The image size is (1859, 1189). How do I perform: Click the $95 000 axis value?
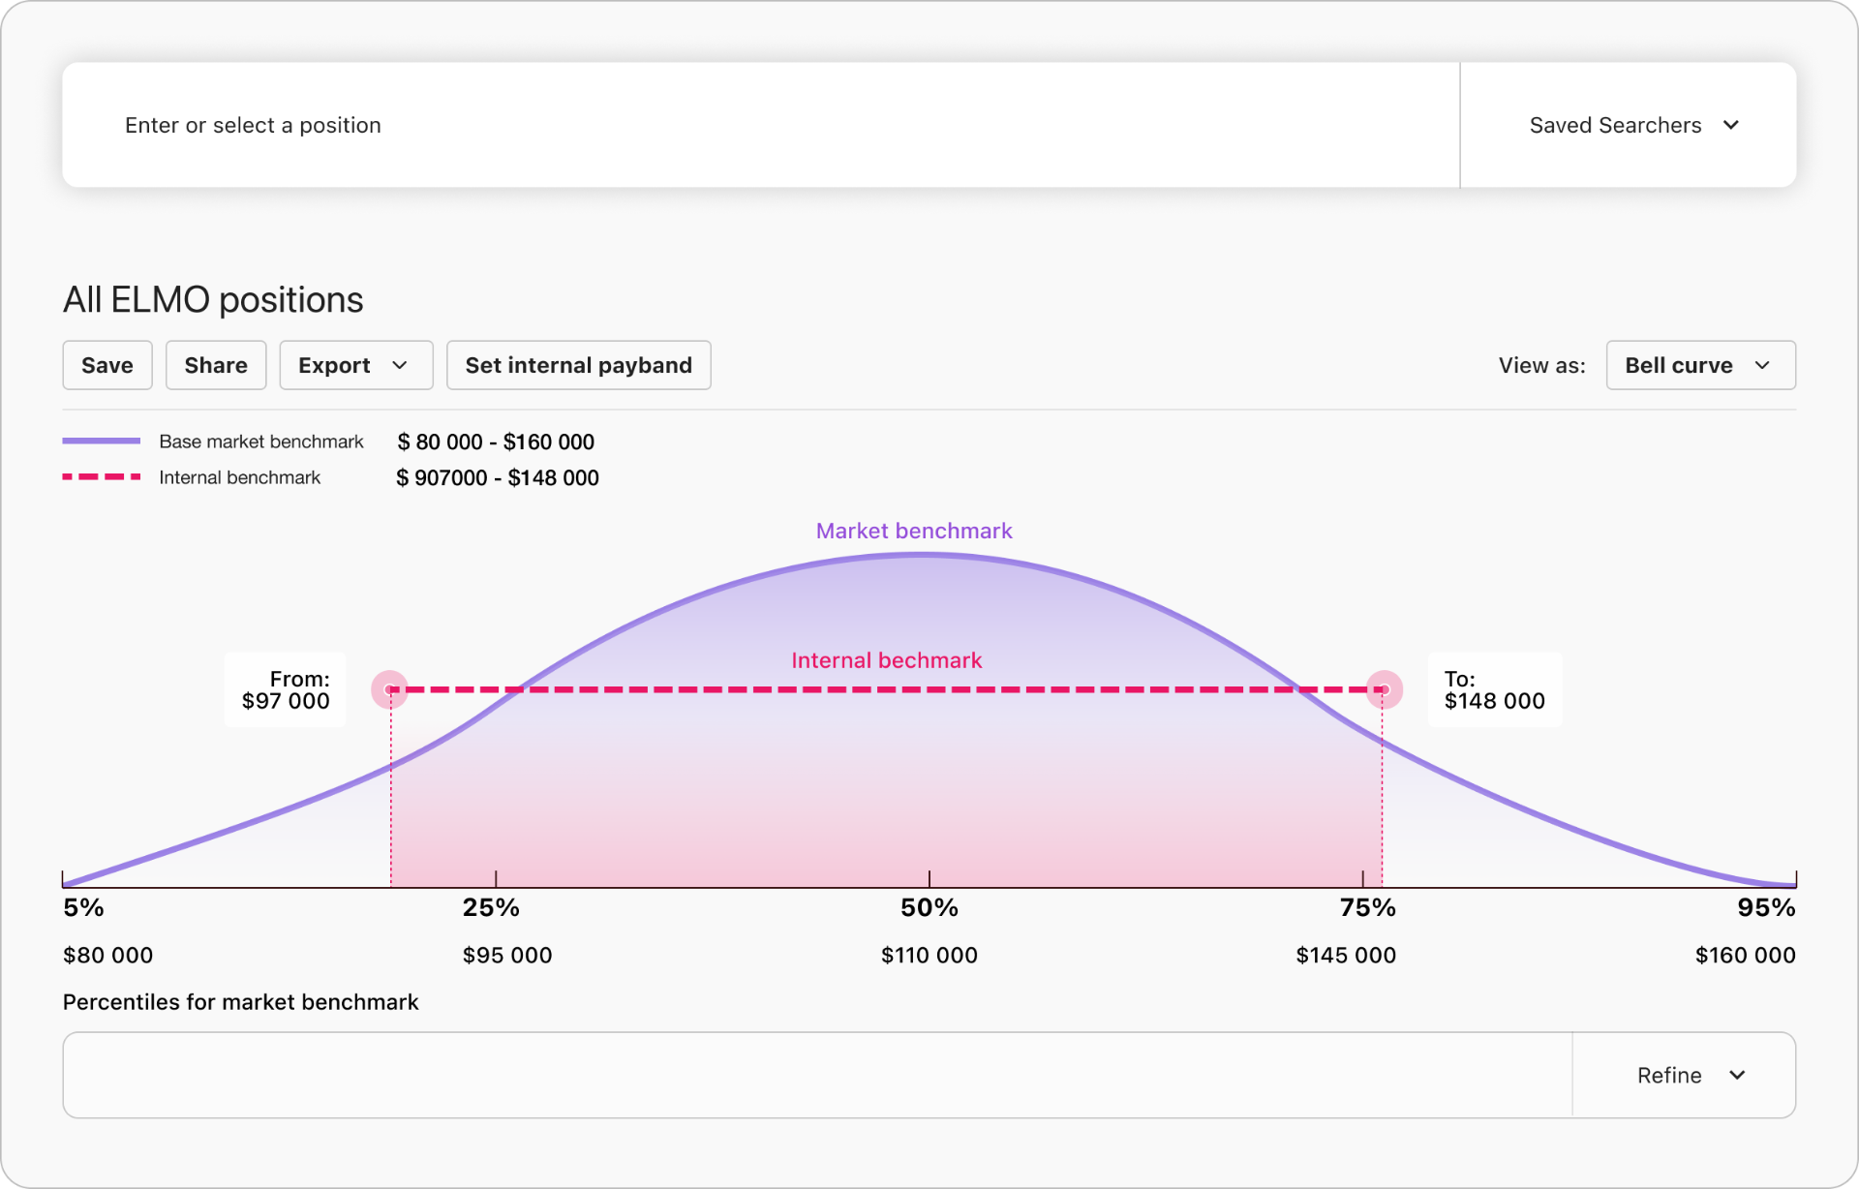pyautogui.click(x=507, y=955)
